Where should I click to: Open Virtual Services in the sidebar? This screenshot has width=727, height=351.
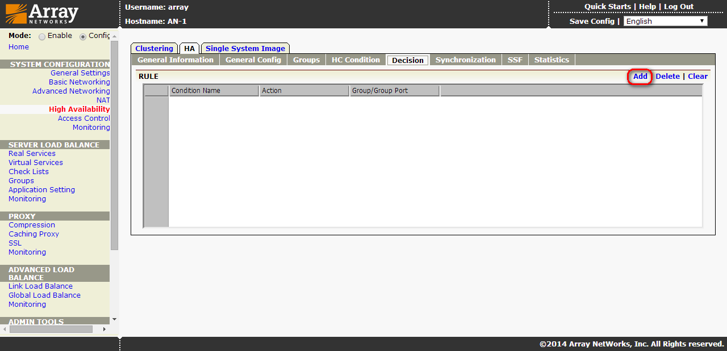(36, 163)
